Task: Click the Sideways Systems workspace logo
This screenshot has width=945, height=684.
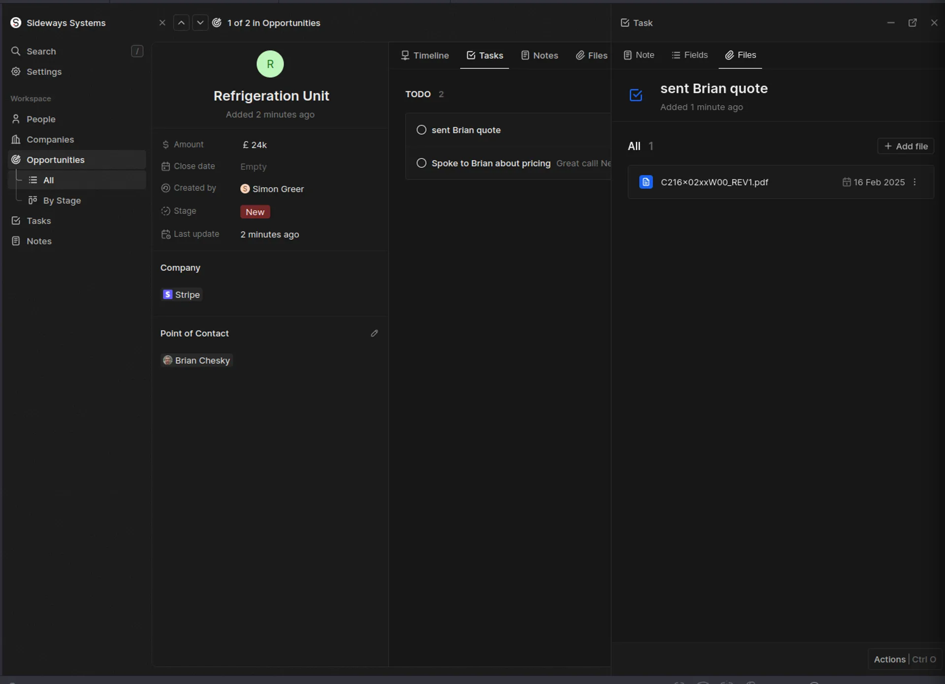Action: (x=16, y=23)
